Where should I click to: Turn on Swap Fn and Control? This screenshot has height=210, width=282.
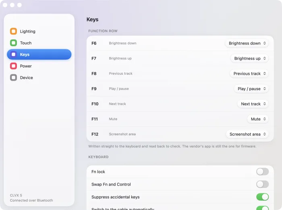(x=262, y=184)
